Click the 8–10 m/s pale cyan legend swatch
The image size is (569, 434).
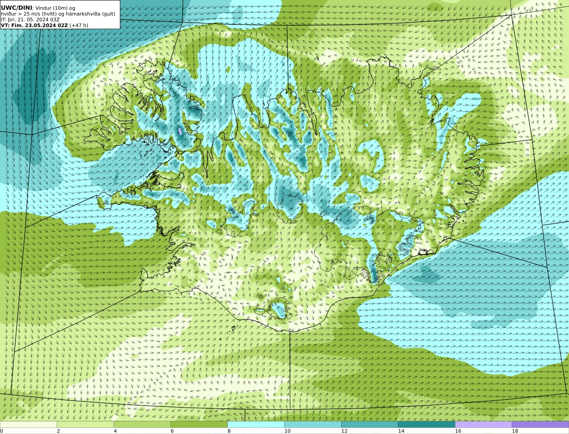tap(256, 424)
